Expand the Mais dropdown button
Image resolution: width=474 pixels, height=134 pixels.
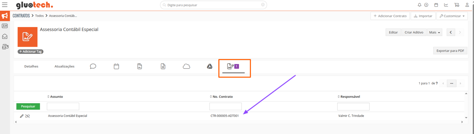point(434,32)
